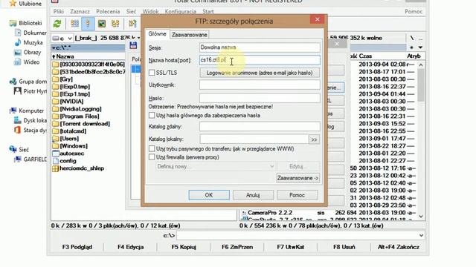Browse local directory with >> button
Image resolution: width=476 pixels, height=267 pixels.
point(314,139)
